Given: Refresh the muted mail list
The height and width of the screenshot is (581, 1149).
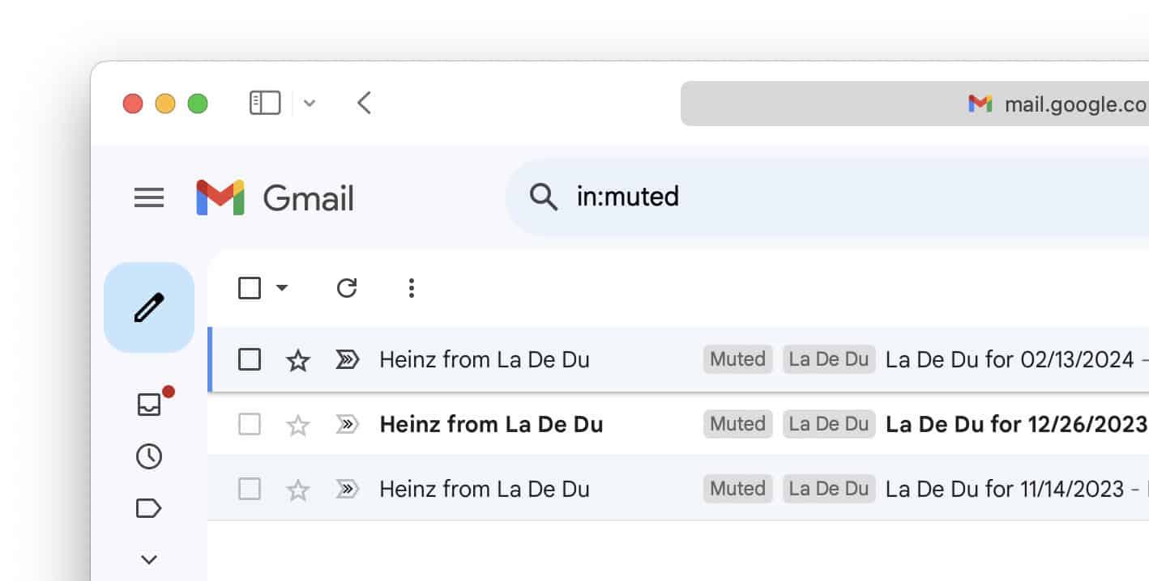Looking at the screenshot, I should [347, 288].
